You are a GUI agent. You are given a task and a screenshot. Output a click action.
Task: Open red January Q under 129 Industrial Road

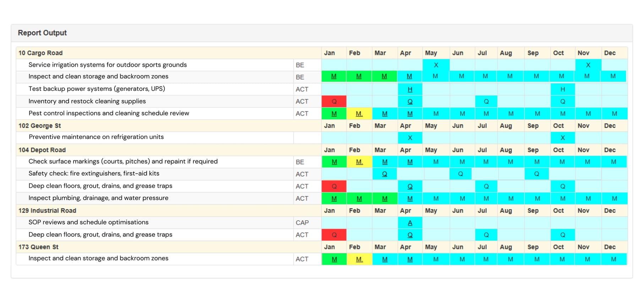(334, 235)
